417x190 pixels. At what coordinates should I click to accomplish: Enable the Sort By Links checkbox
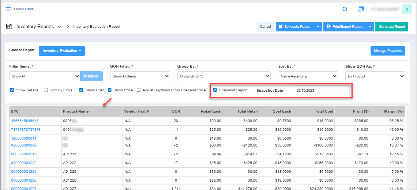coord(46,90)
